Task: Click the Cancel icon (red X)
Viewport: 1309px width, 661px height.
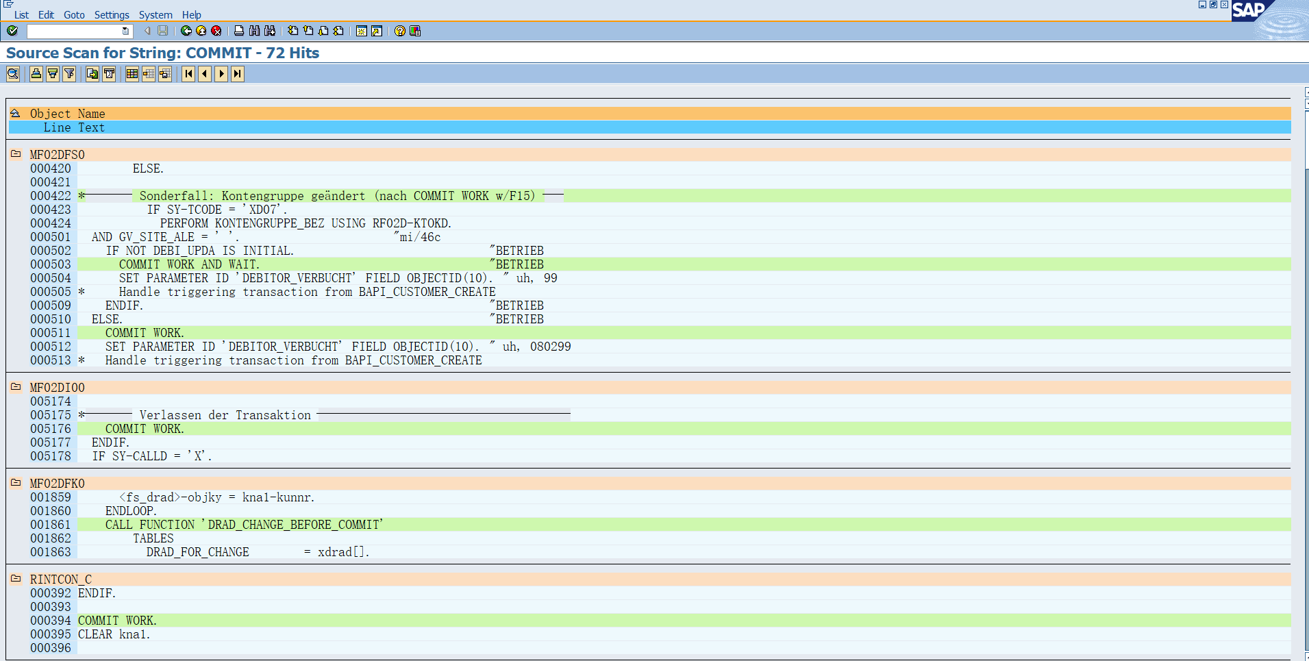Action: click(216, 31)
